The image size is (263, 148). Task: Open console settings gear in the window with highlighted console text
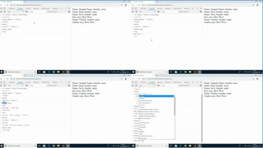[x=69, y=86]
